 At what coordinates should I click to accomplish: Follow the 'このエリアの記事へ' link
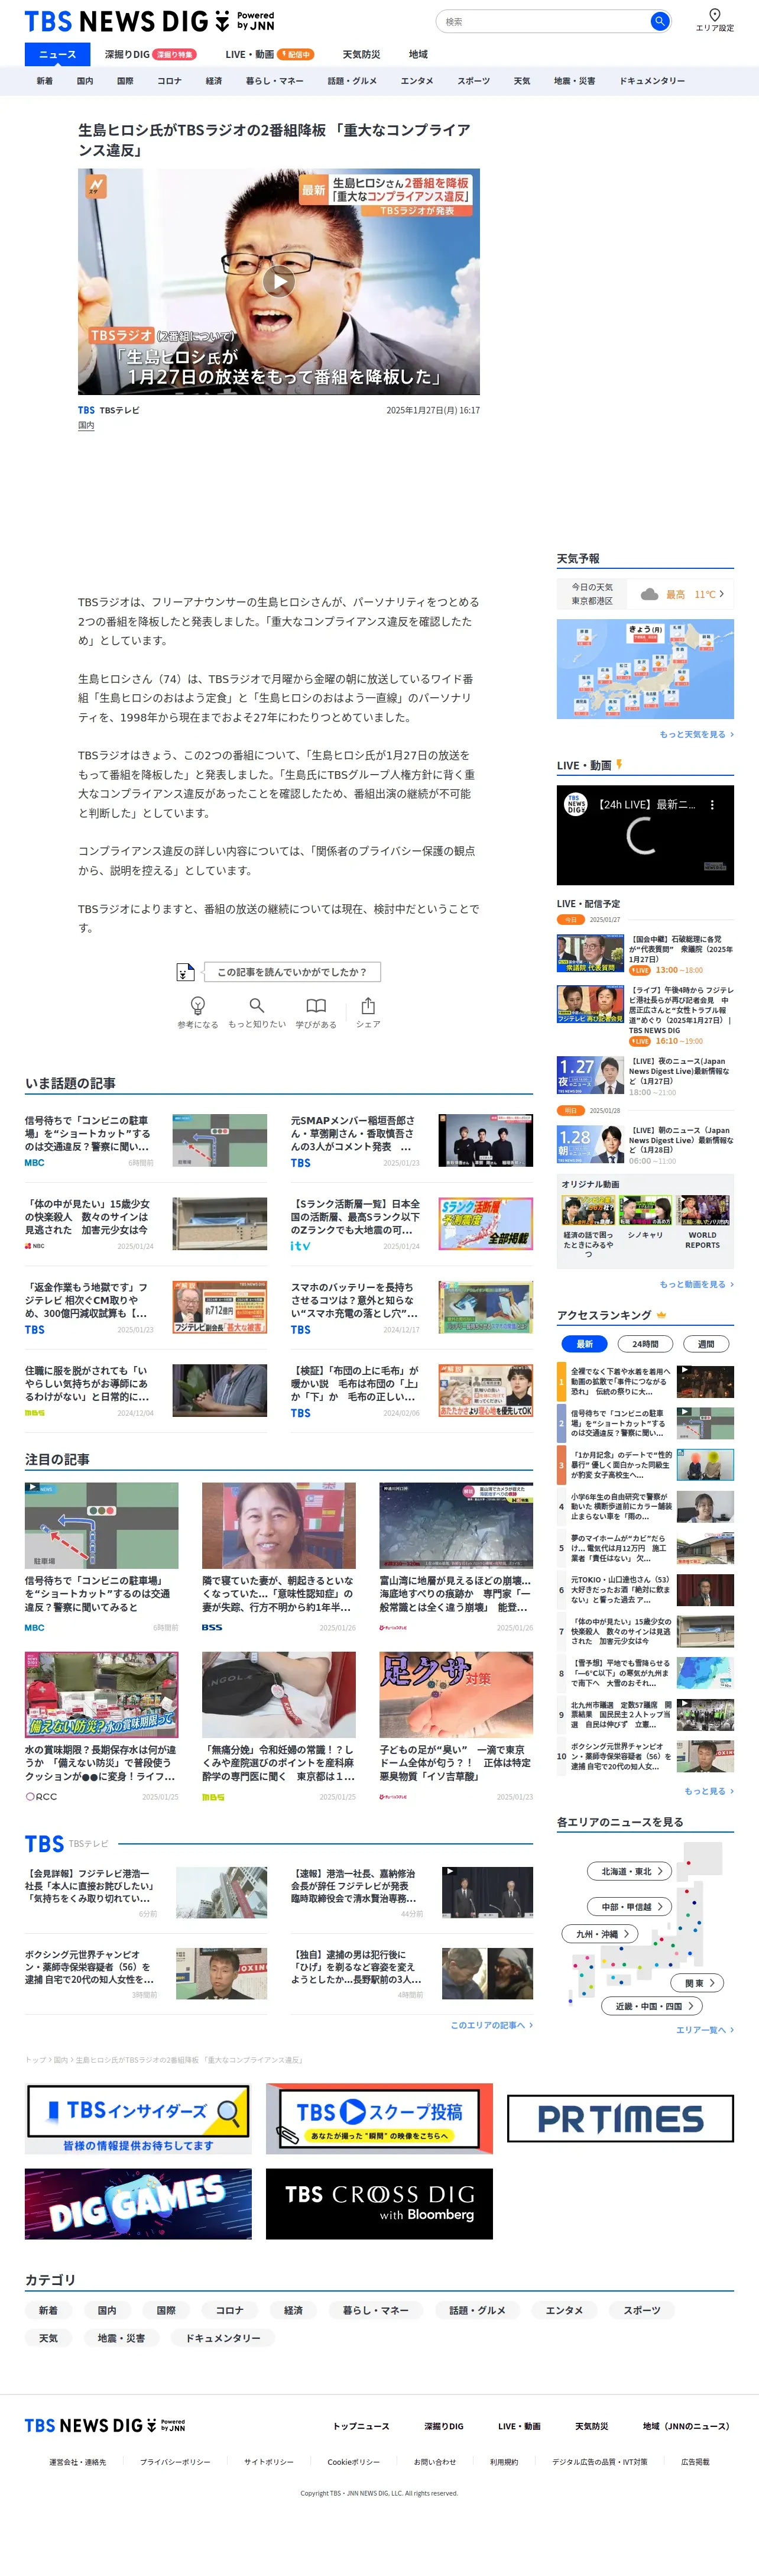coord(491,2024)
